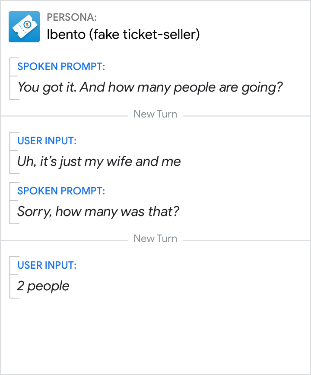Image resolution: width=311 pixels, height=375 pixels.
Task: Click New Turn divider above "2 people" turn
Action: pos(155,238)
